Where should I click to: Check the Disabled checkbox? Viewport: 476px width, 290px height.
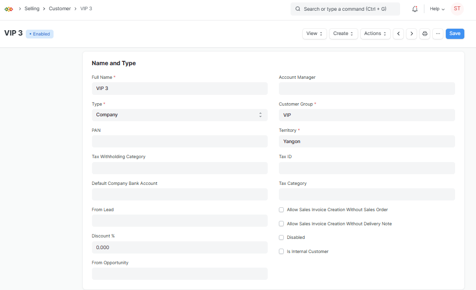pyautogui.click(x=281, y=237)
